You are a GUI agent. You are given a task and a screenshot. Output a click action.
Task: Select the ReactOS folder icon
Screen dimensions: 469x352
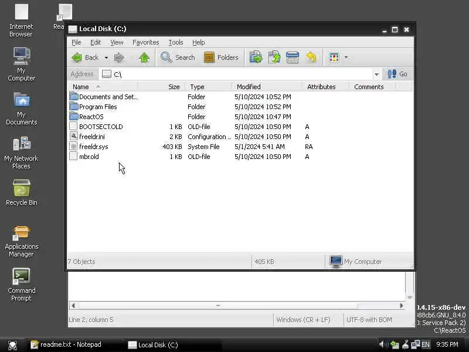(x=74, y=116)
